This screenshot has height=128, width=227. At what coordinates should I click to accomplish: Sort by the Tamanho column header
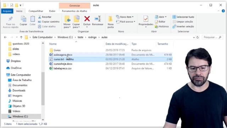[x=163, y=44]
